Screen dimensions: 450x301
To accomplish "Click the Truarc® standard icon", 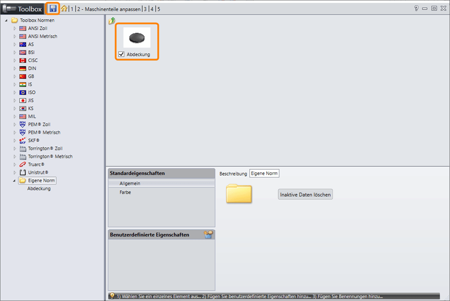I will pos(22,164).
